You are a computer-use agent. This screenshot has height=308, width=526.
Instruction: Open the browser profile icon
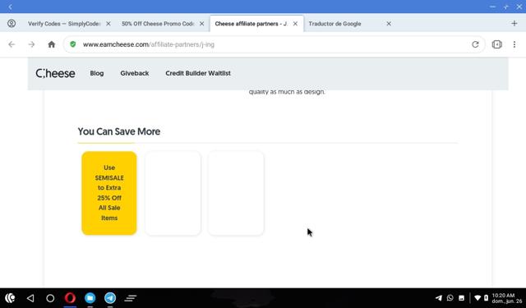[x=12, y=24]
